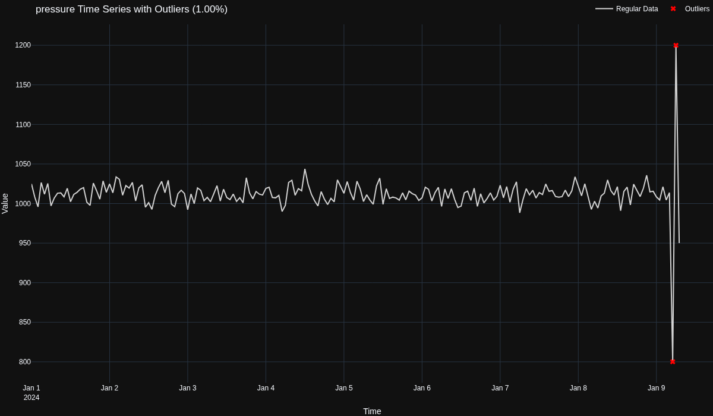Click the 'Jan 1 2024' x-axis label
The image size is (713, 416).
pyautogui.click(x=31, y=393)
